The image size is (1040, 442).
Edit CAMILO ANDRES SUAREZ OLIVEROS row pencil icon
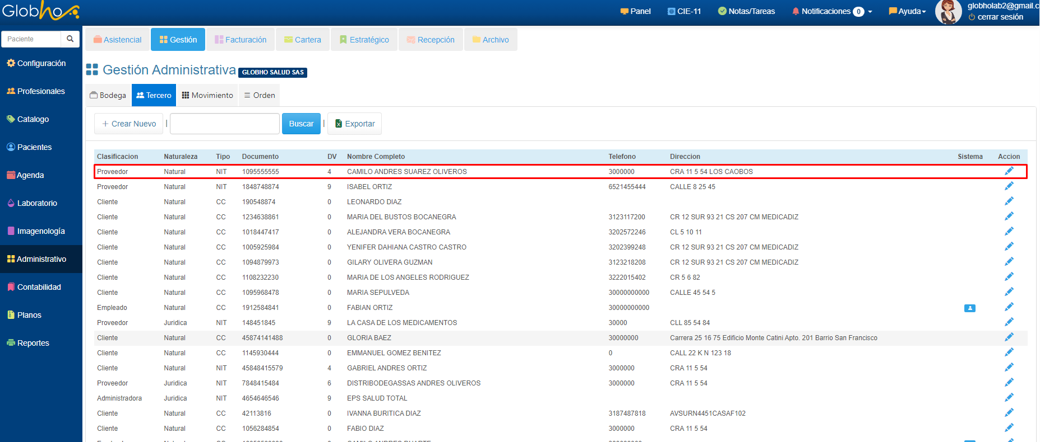coord(1009,171)
